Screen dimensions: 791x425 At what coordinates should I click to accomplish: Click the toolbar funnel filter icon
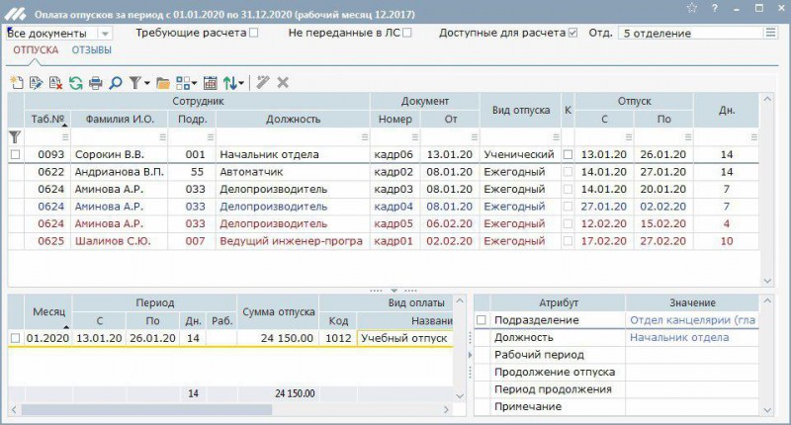(x=134, y=83)
